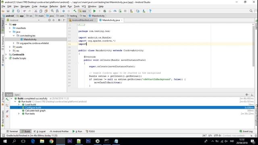Click the UTF-8 encoding status item

click(x=217, y=135)
